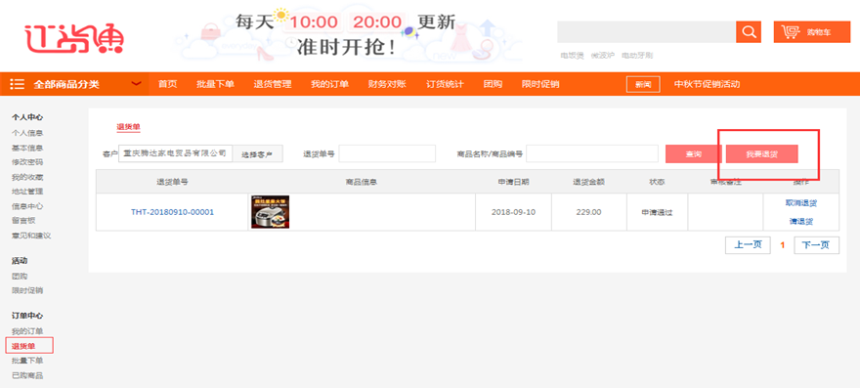Click the status cell 申请通过

click(x=657, y=212)
